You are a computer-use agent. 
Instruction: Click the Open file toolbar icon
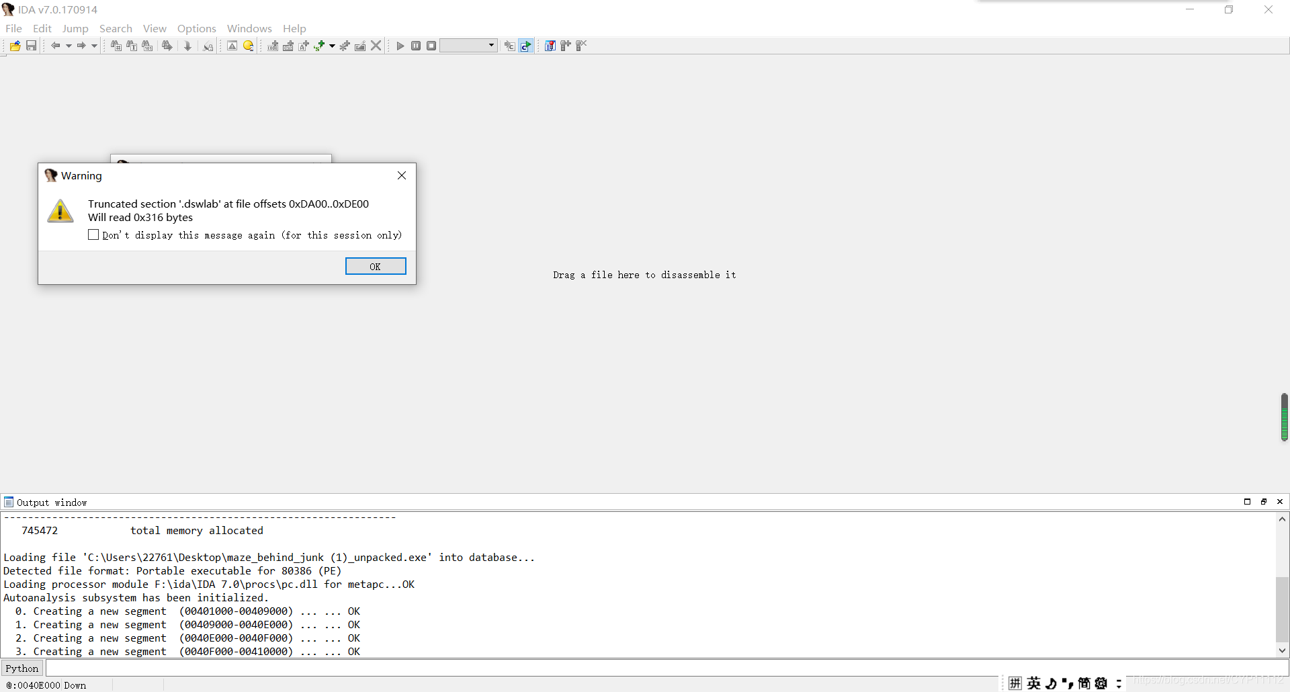(x=15, y=46)
